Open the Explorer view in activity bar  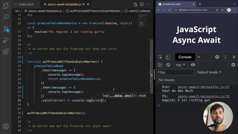[x=6, y=6]
